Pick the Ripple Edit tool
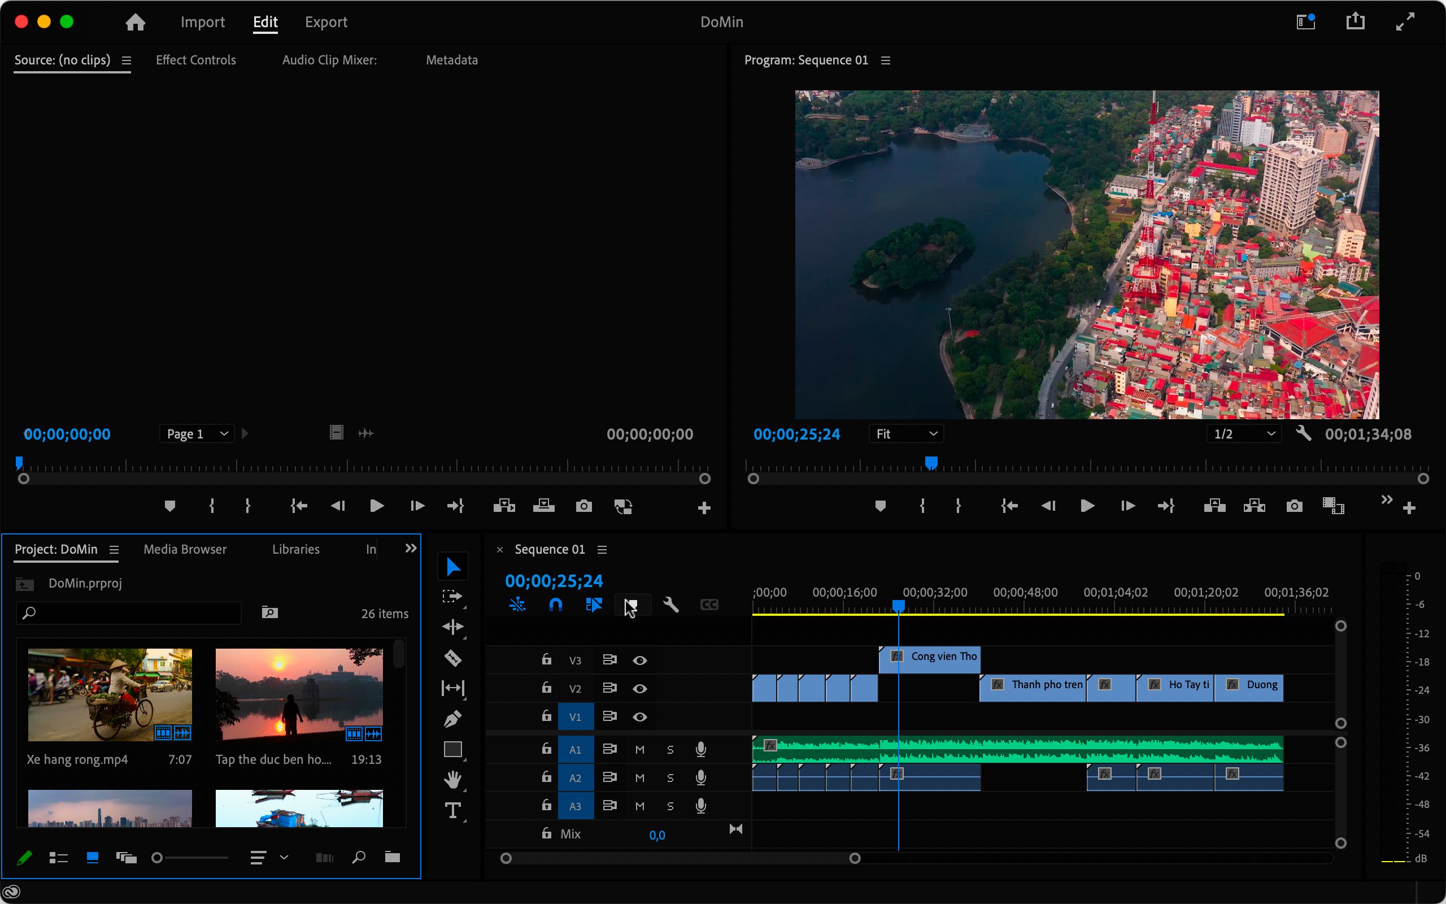Viewport: 1446px width, 904px height. (x=453, y=627)
